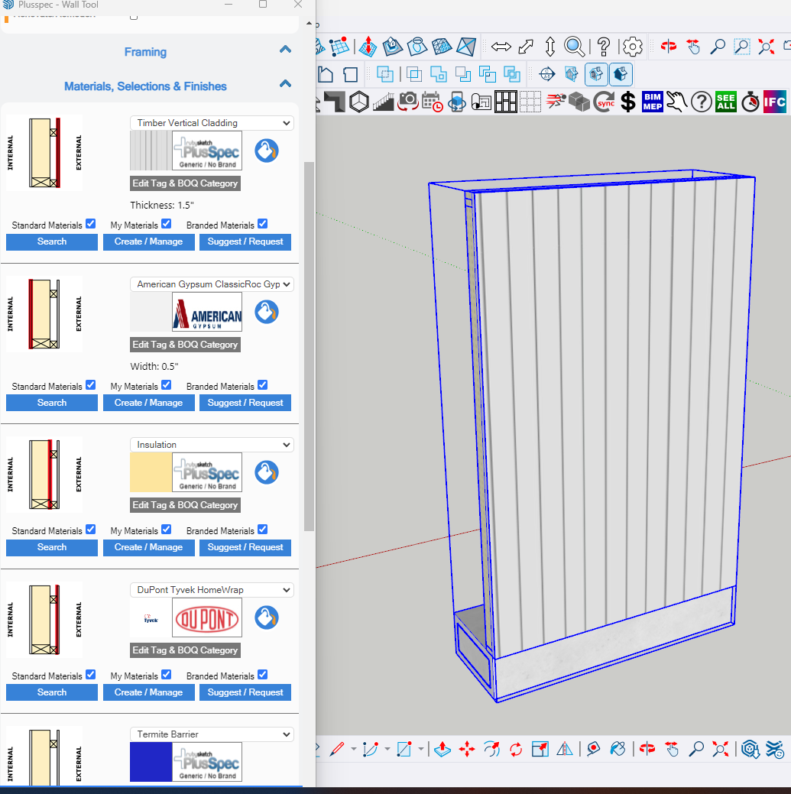Image resolution: width=791 pixels, height=794 pixels.
Task: Open the dollar cost estimating icon
Action: [628, 102]
